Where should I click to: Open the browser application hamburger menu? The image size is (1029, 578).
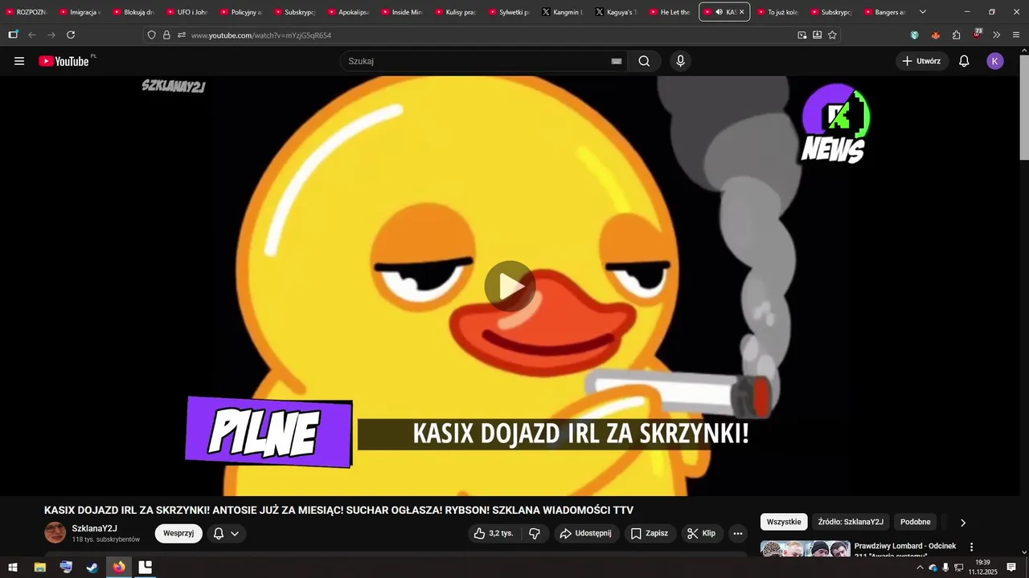(x=1016, y=35)
